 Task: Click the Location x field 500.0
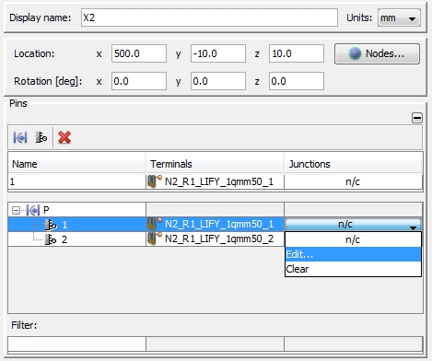139,53
